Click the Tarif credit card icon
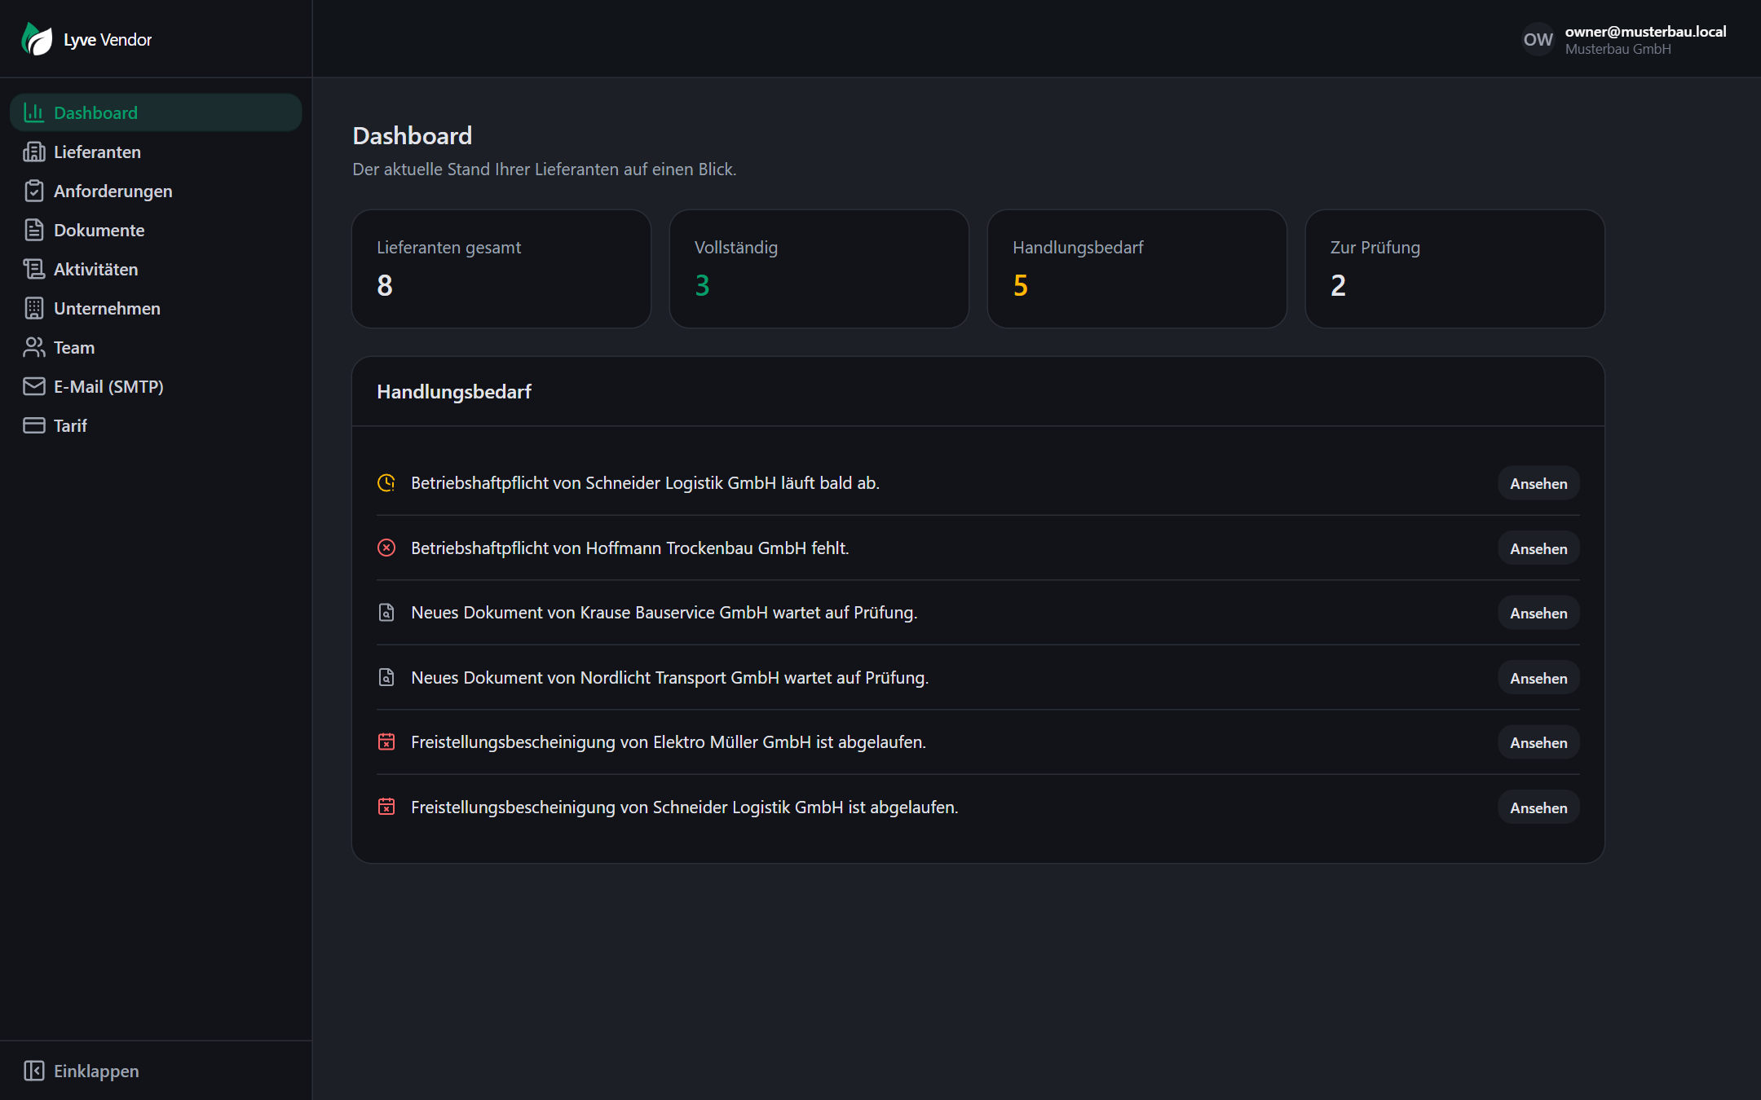This screenshot has height=1100, width=1761. coord(33,425)
